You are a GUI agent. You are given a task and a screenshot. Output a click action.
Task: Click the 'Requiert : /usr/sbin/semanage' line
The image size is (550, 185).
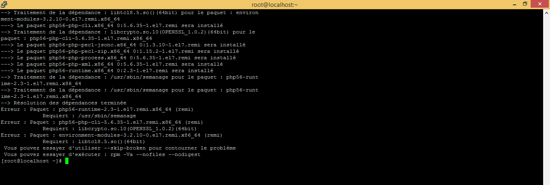[x=89, y=116]
